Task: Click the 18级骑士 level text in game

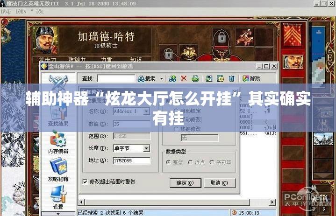Action: point(106,46)
